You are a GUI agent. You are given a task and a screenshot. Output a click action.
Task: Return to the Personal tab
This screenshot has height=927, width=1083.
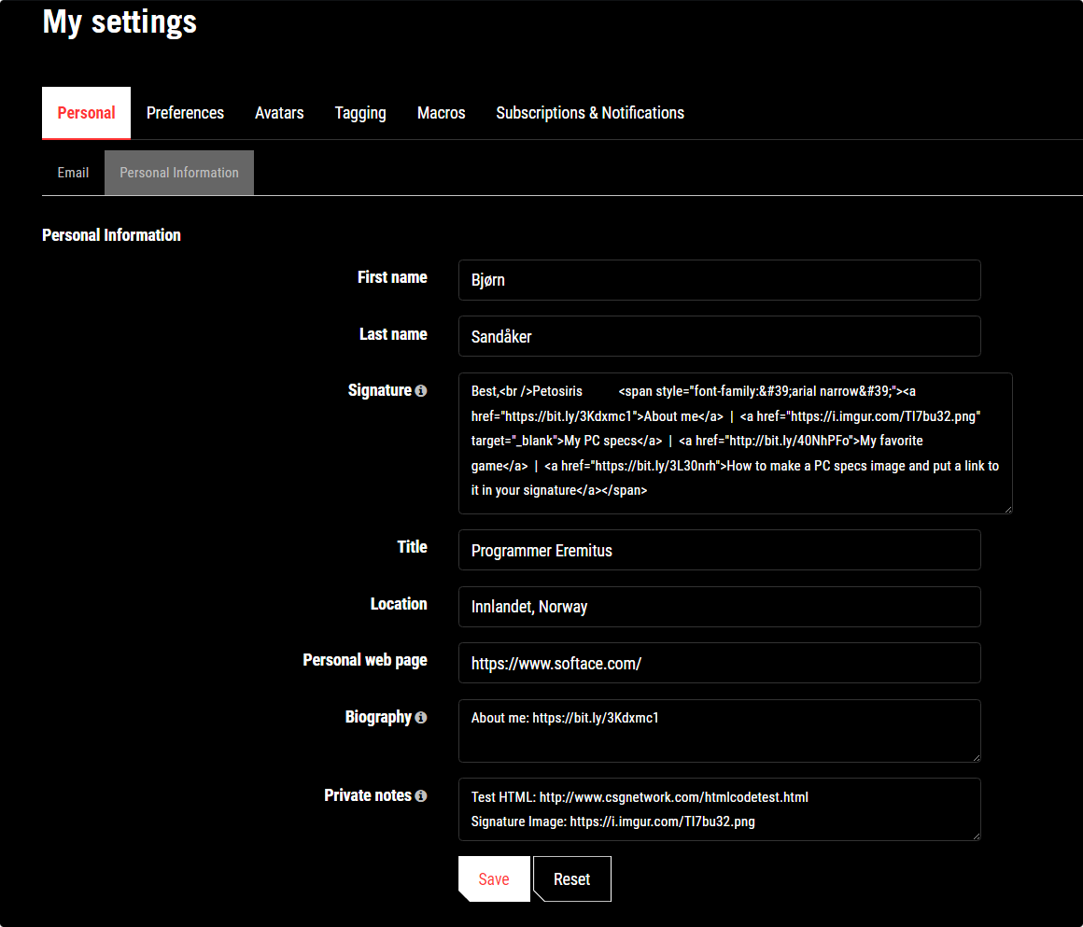pos(86,112)
